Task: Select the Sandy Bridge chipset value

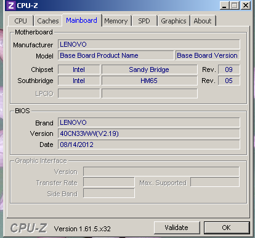Action: [x=150, y=69]
